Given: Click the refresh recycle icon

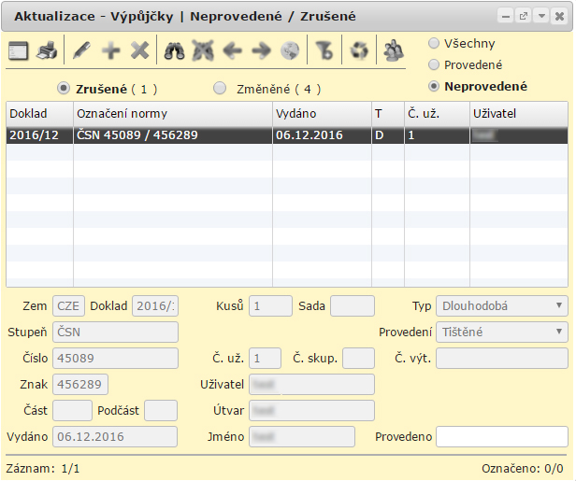Looking at the screenshot, I should (358, 51).
